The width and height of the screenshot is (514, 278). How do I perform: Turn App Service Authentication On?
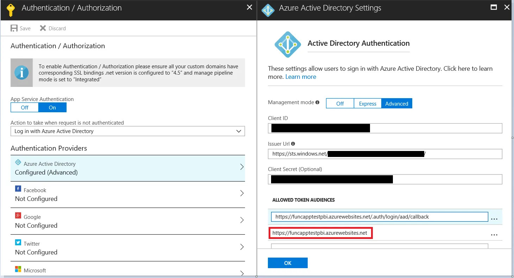click(x=52, y=107)
